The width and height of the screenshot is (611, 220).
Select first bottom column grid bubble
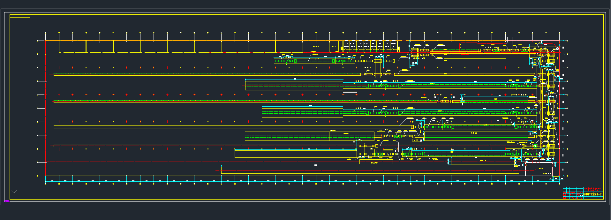click(46, 184)
